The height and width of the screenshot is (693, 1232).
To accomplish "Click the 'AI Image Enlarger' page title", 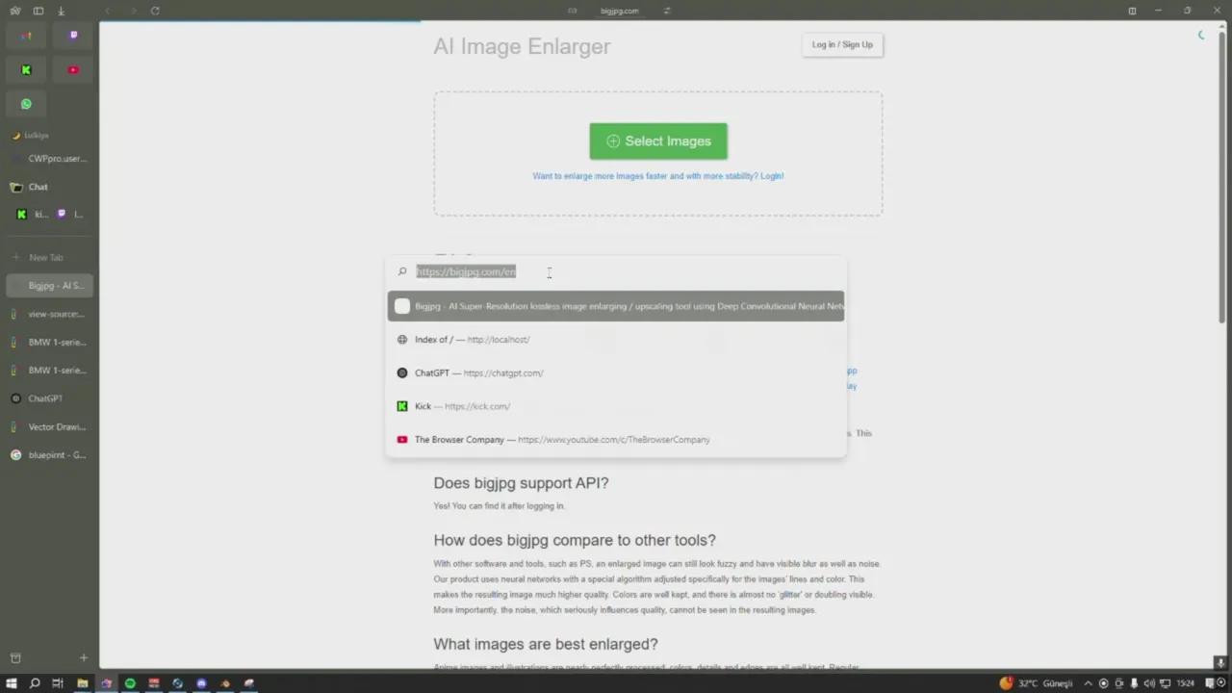I will [522, 46].
